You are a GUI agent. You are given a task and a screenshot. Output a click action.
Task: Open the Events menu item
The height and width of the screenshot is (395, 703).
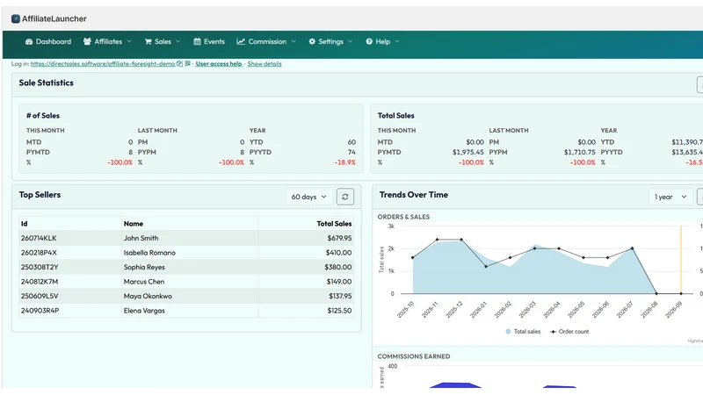tap(214, 41)
